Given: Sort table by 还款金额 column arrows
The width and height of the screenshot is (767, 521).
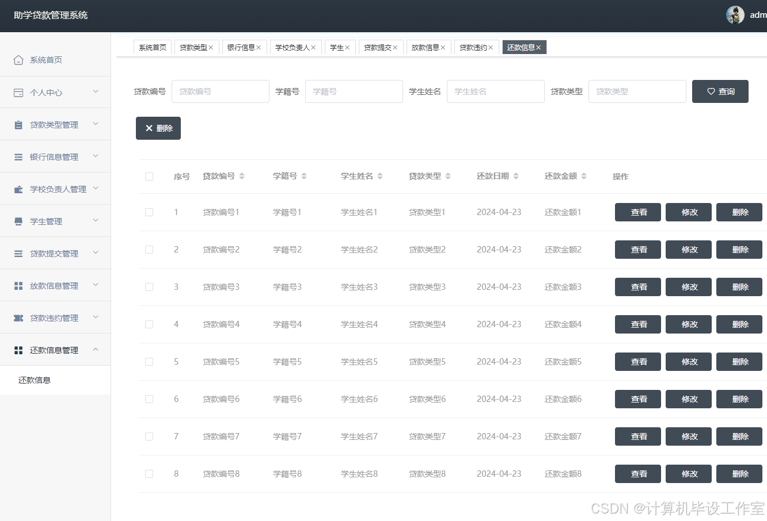Looking at the screenshot, I should 584,176.
